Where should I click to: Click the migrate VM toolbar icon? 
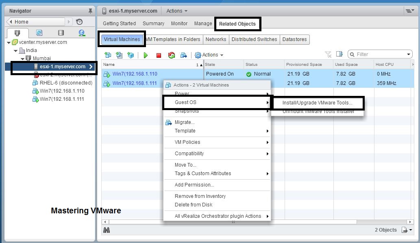(x=183, y=55)
